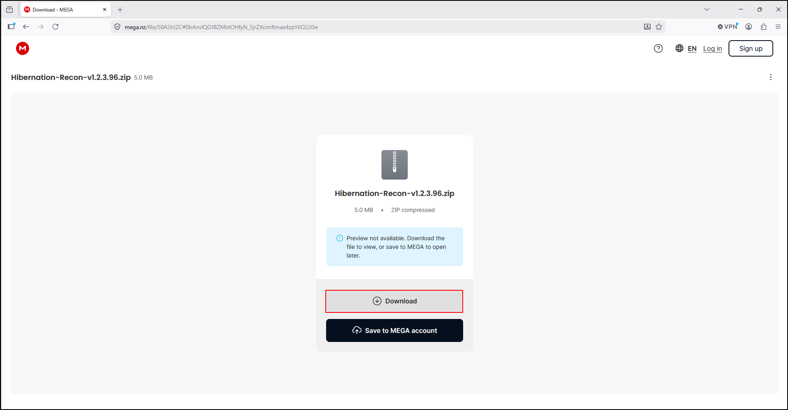Open the tab list icon in title bar
The width and height of the screenshot is (788, 410).
tap(9, 9)
